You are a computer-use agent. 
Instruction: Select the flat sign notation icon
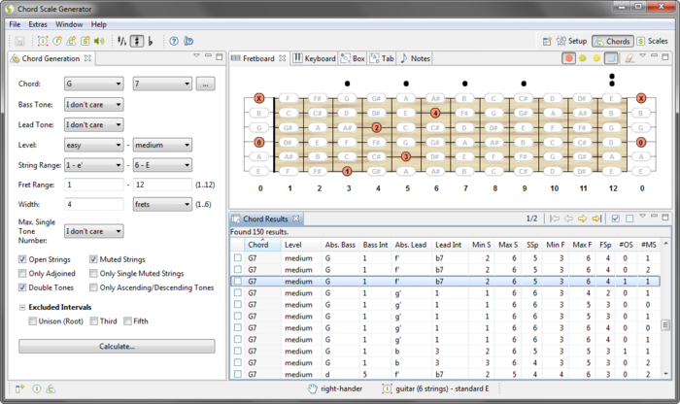151,41
